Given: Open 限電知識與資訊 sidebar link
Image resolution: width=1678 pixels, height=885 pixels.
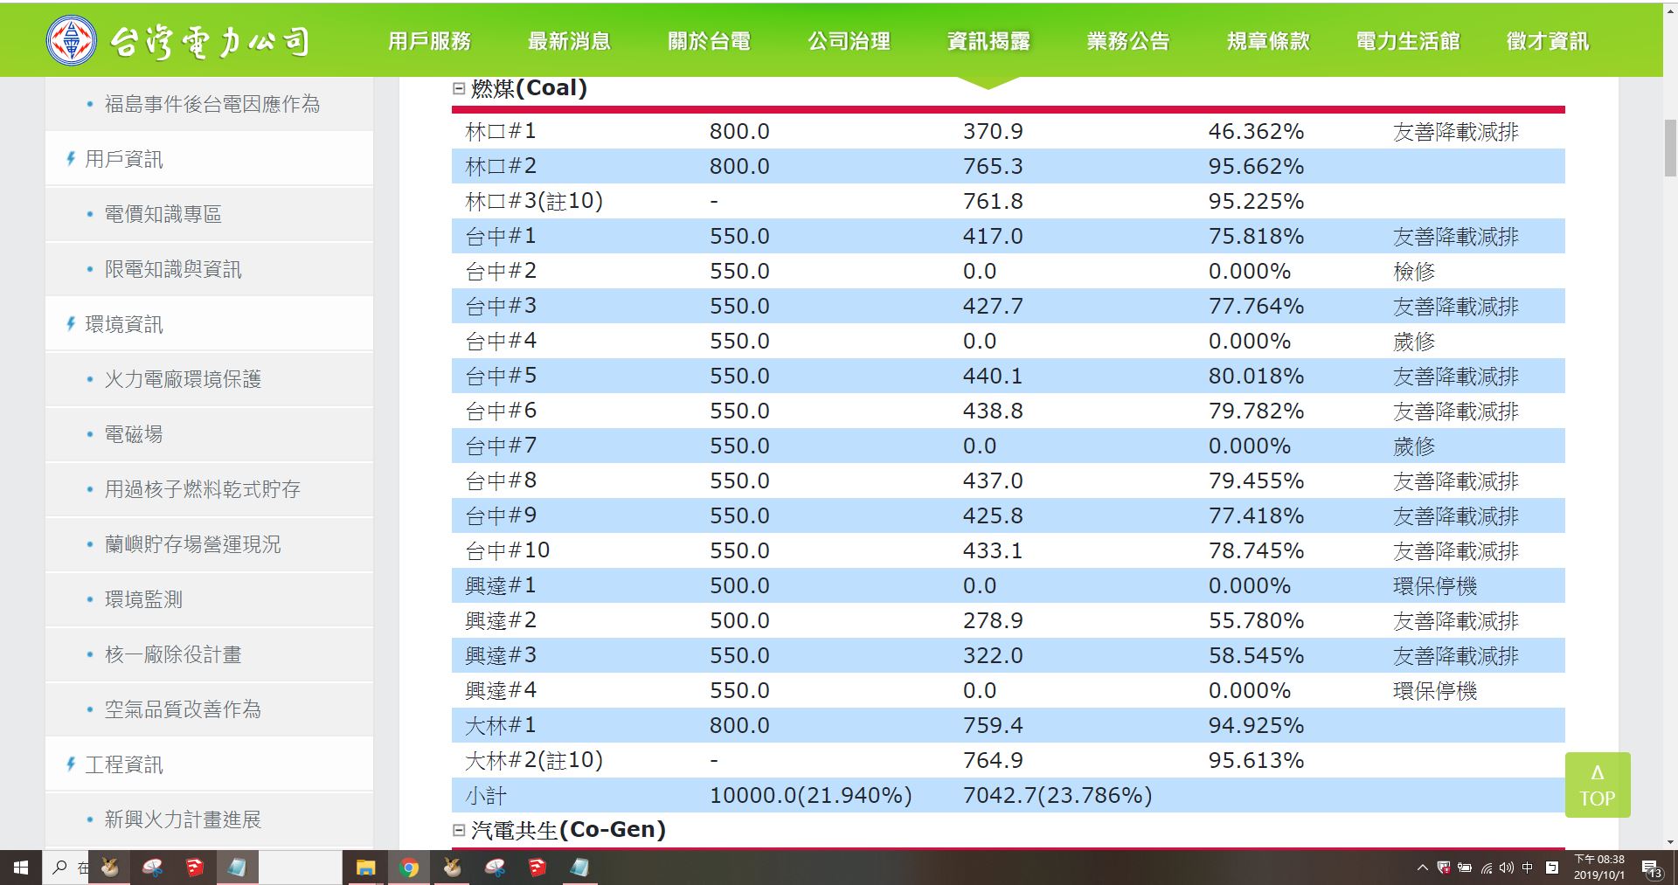Looking at the screenshot, I should [x=173, y=269].
